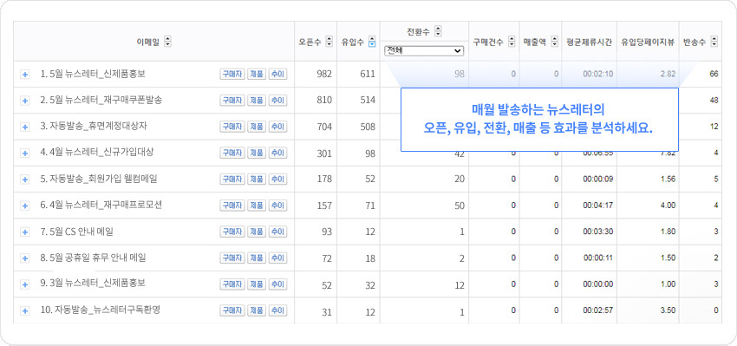Screen dimensions: 737x346
Task: Expand row 5. 자동발송_회원가입 웰컴메일
Action: point(25,180)
